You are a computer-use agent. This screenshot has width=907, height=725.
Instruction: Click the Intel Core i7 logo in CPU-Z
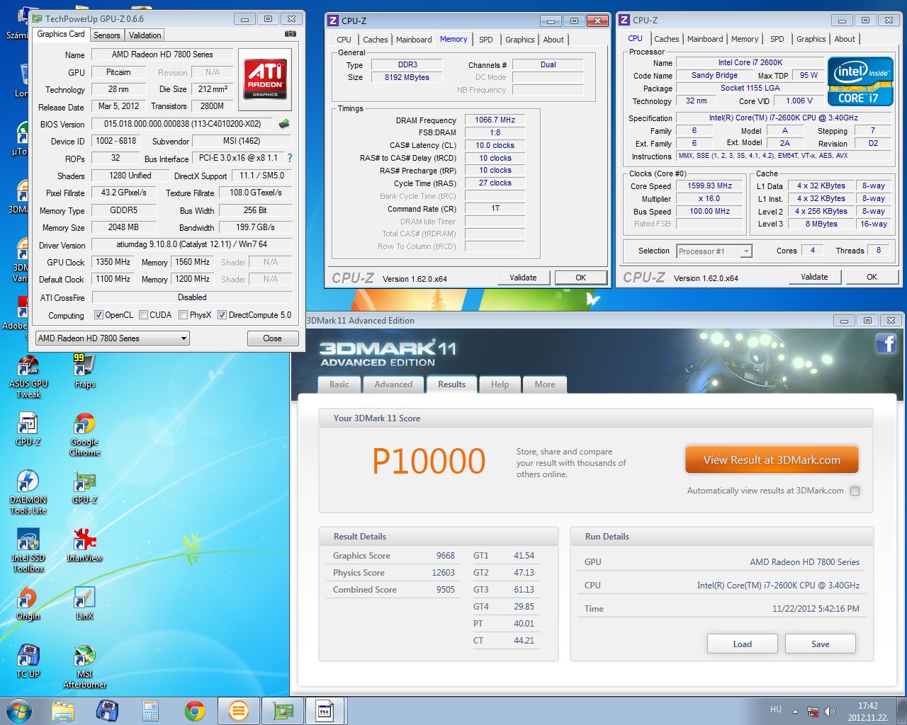point(860,82)
